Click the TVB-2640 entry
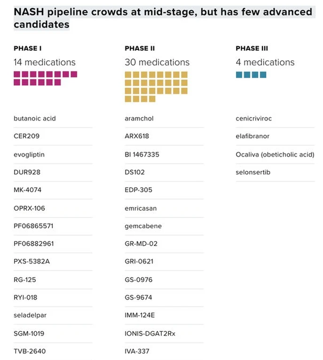This screenshot has height=360, width=323. pos(30,351)
